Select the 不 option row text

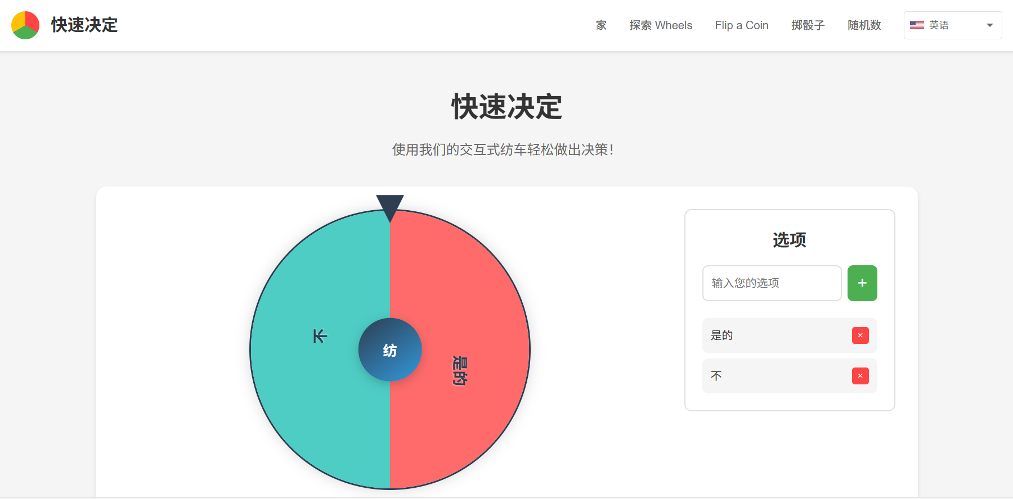coord(716,376)
